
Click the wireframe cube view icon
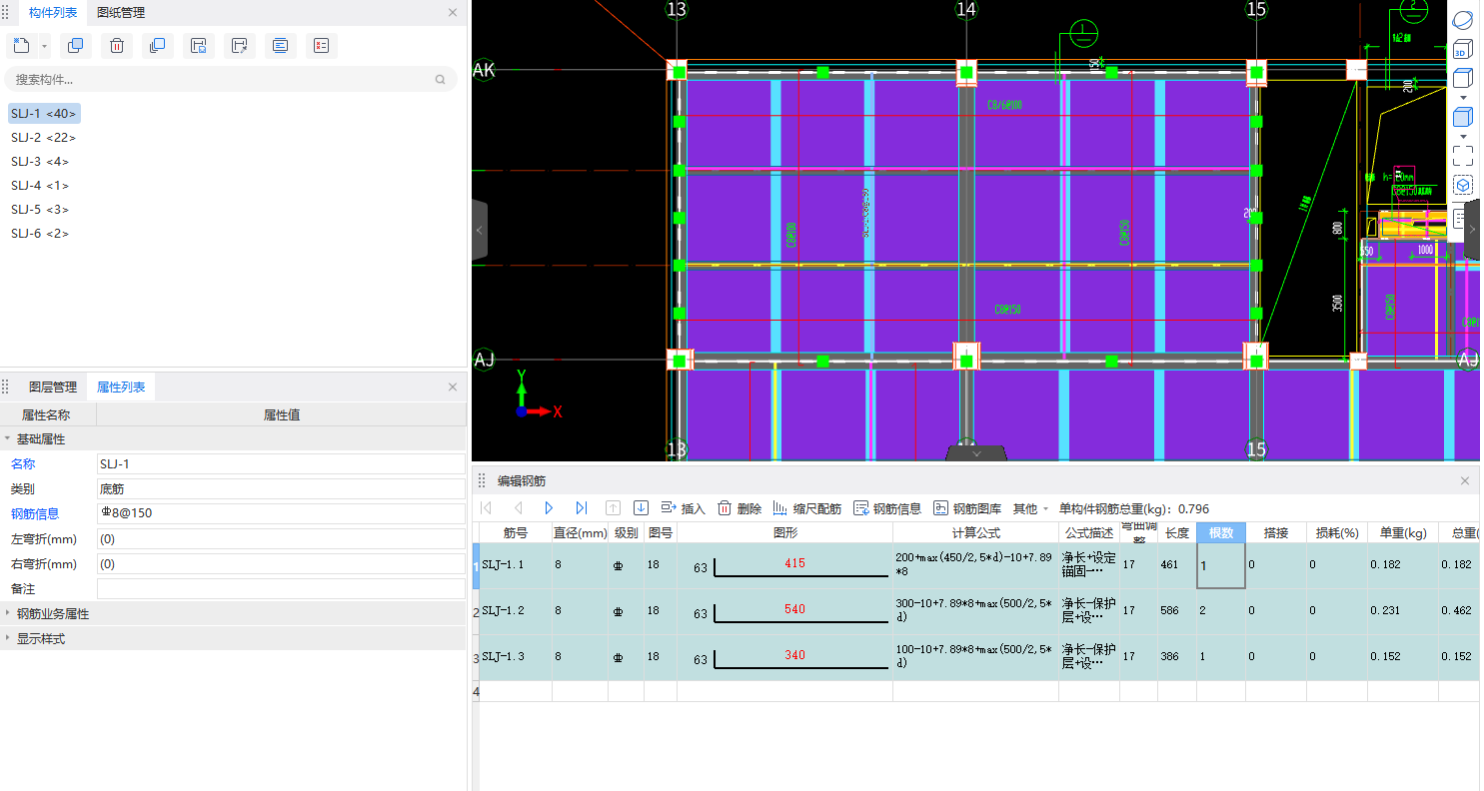coord(1462,78)
